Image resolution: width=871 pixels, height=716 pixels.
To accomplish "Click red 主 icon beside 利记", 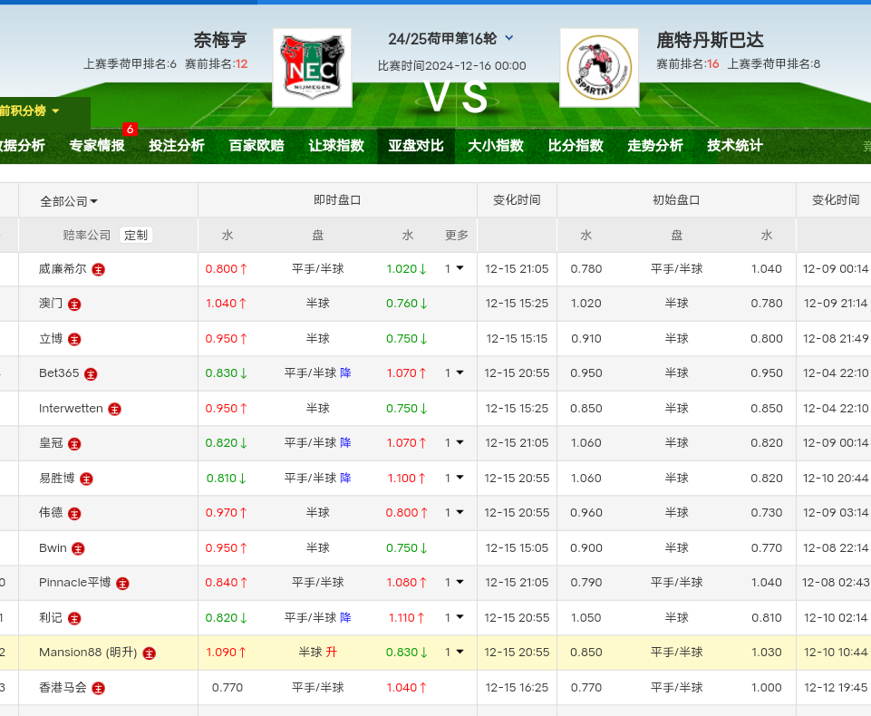I will 74,618.
